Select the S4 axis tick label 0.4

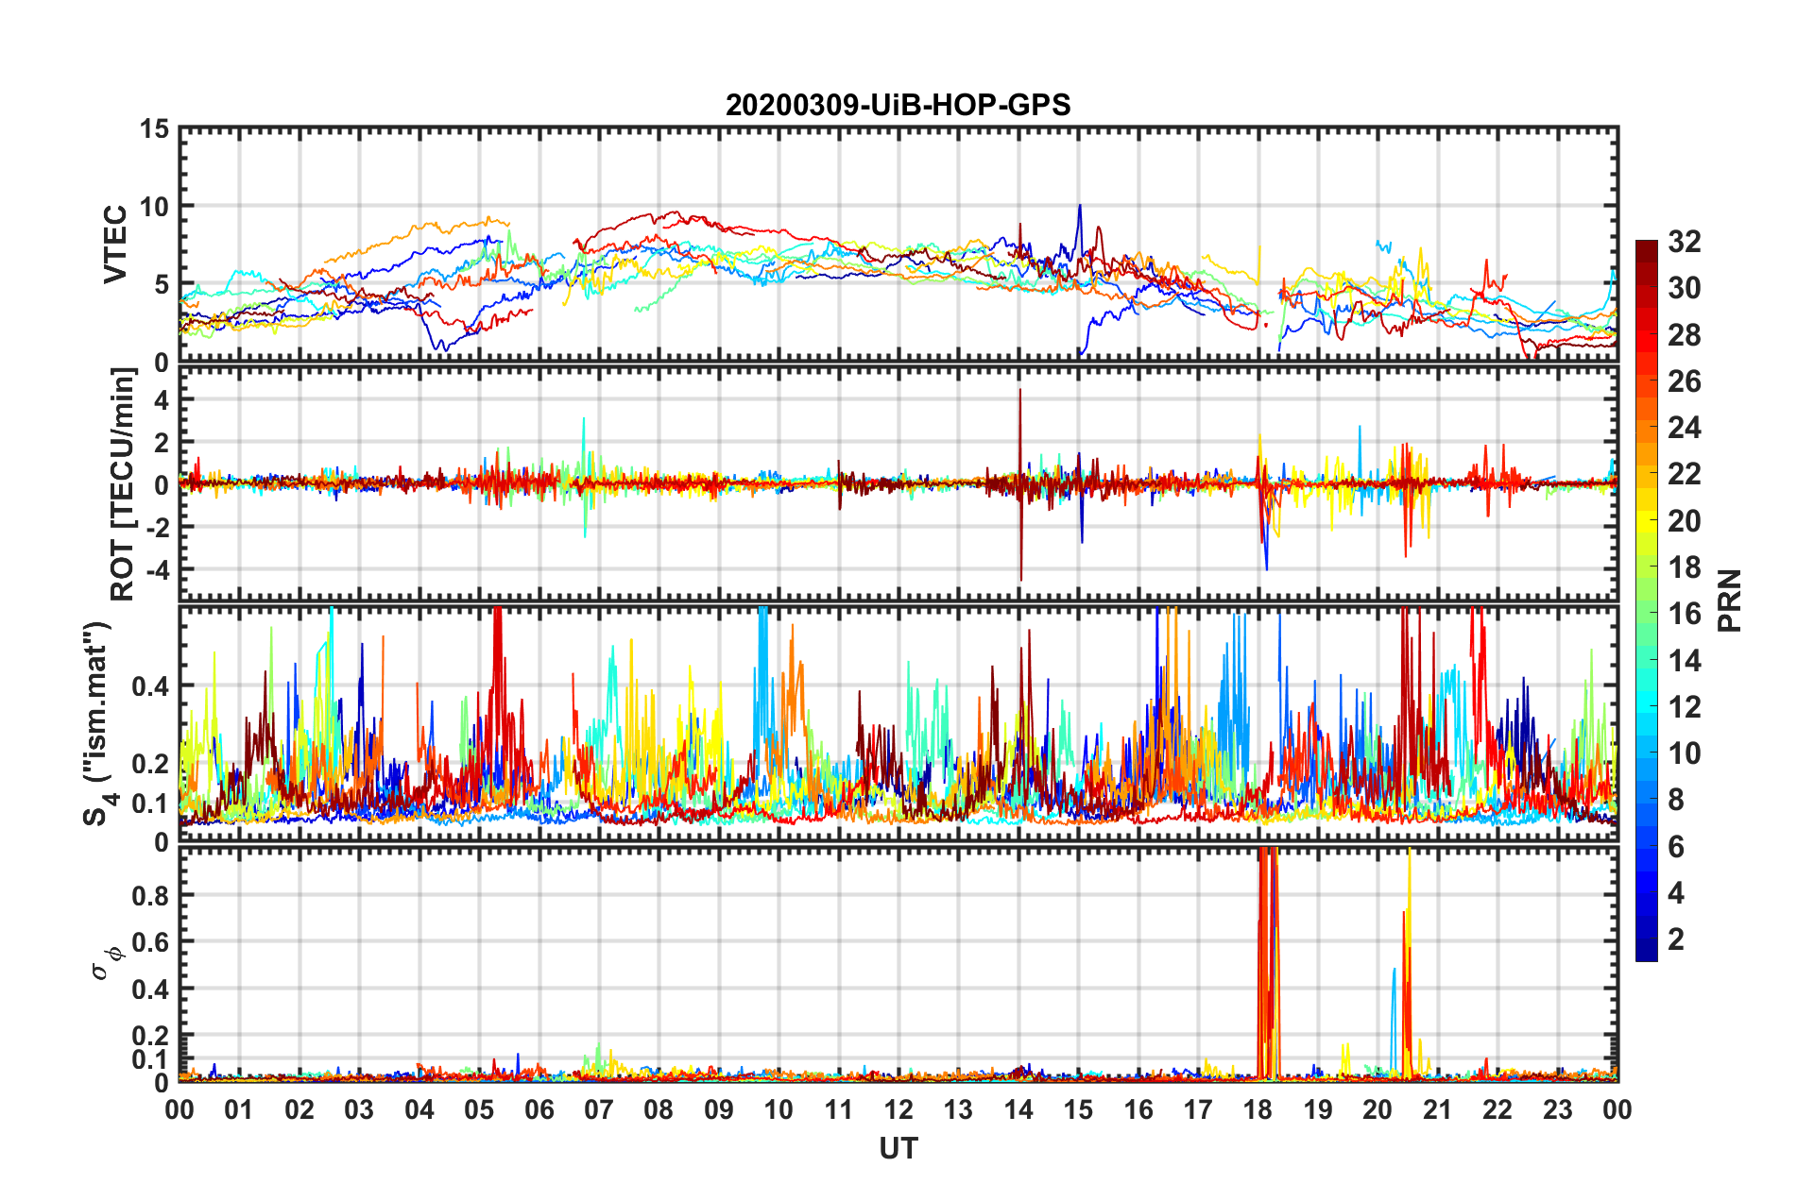pyautogui.click(x=150, y=686)
